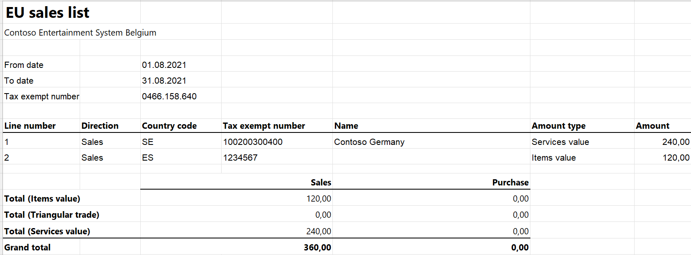
Task: Select the 'Tax exempt number' label above the table
Action: [42, 96]
